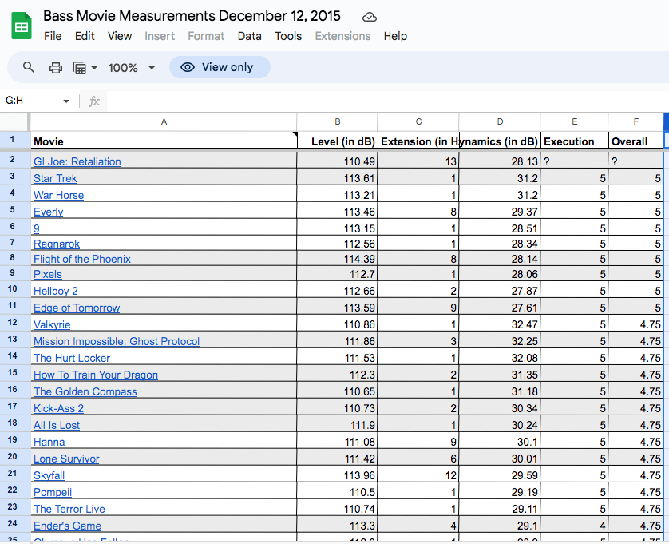This screenshot has height=544, width=669.
Task: Select column F header
Action: (635, 121)
